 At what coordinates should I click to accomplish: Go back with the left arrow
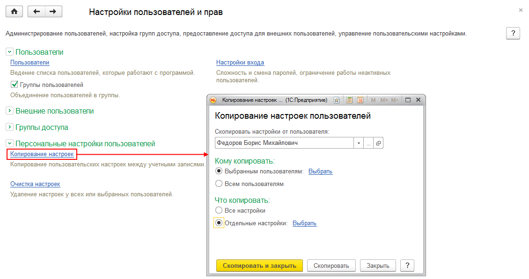[37, 12]
